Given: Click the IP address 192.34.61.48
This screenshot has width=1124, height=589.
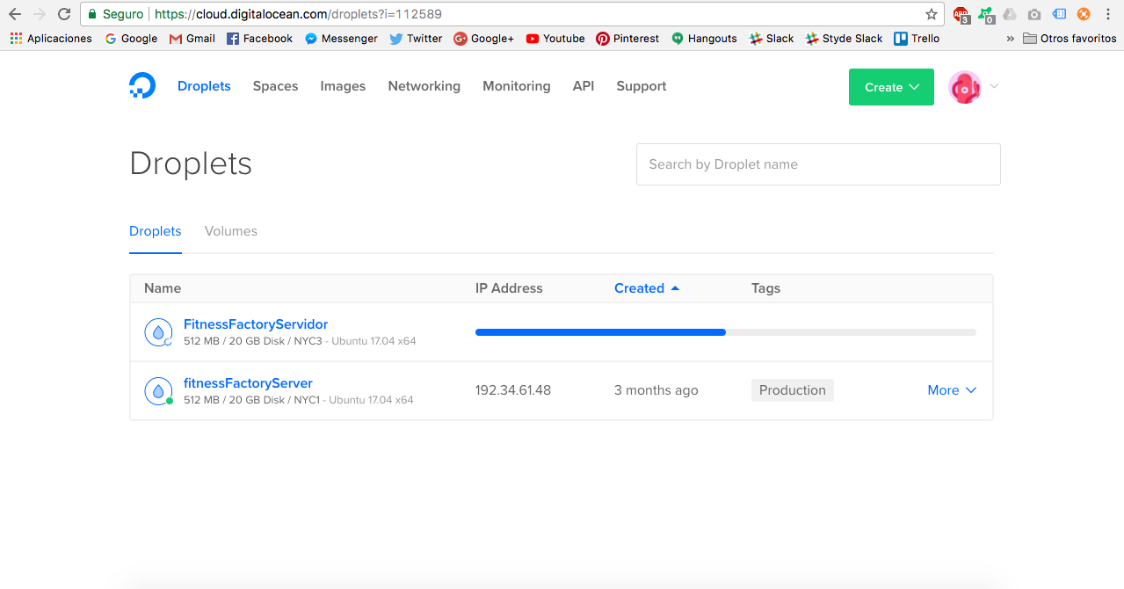Looking at the screenshot, I should click(x=513, y=390).
